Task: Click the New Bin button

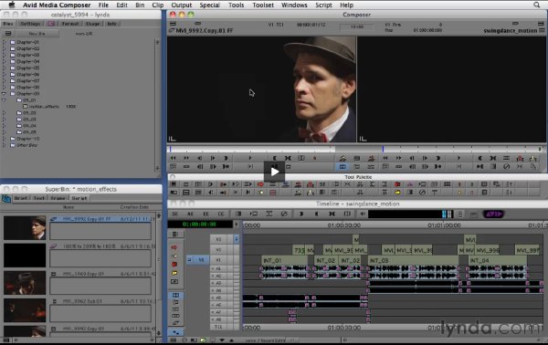Action: pyautogui.click(x=37, y=34)
